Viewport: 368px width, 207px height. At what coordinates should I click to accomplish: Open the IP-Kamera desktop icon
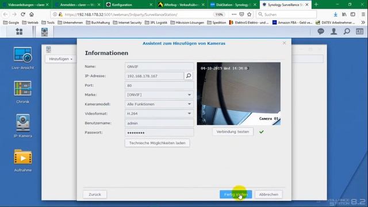(x=23, y=126)
